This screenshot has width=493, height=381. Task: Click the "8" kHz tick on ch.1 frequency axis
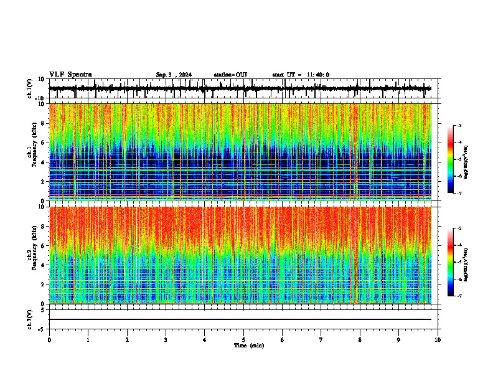tap(44, 123)
